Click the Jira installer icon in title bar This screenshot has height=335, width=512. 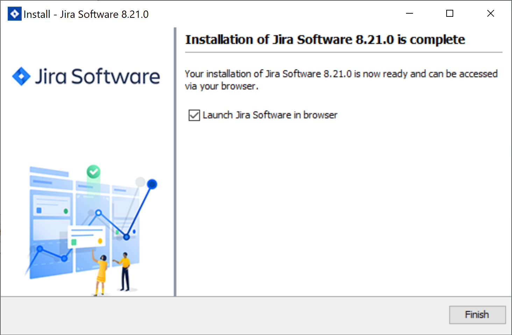pos(15,14)
